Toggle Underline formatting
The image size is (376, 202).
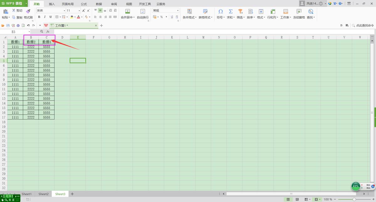[x=50, y=17]
